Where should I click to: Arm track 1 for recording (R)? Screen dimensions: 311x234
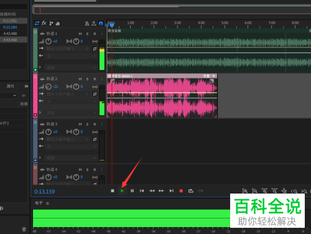coord(95,34)
